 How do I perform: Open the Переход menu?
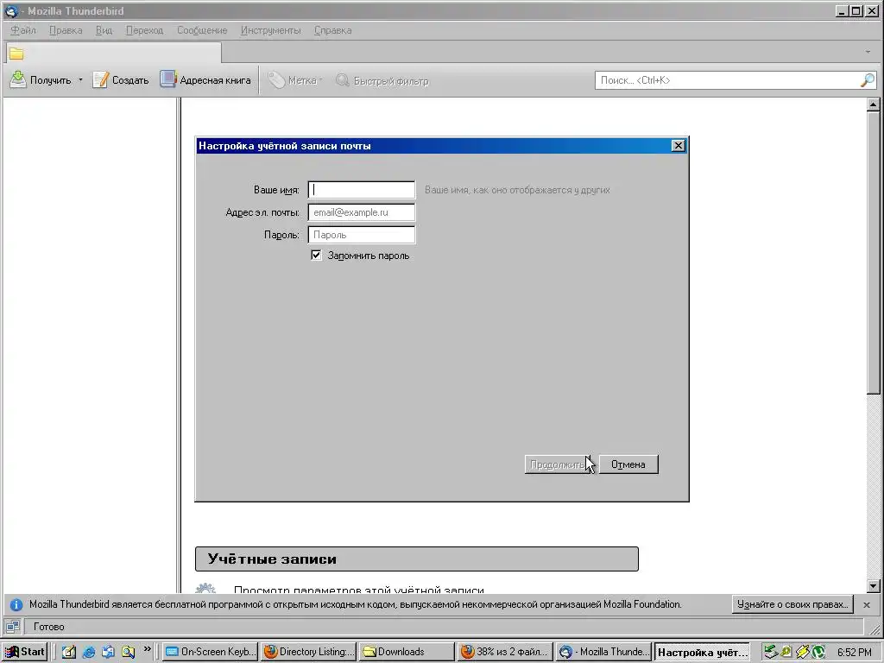tap(144, 30)
